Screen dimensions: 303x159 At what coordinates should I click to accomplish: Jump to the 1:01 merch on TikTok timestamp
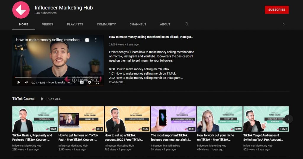[x=112, y=73]
